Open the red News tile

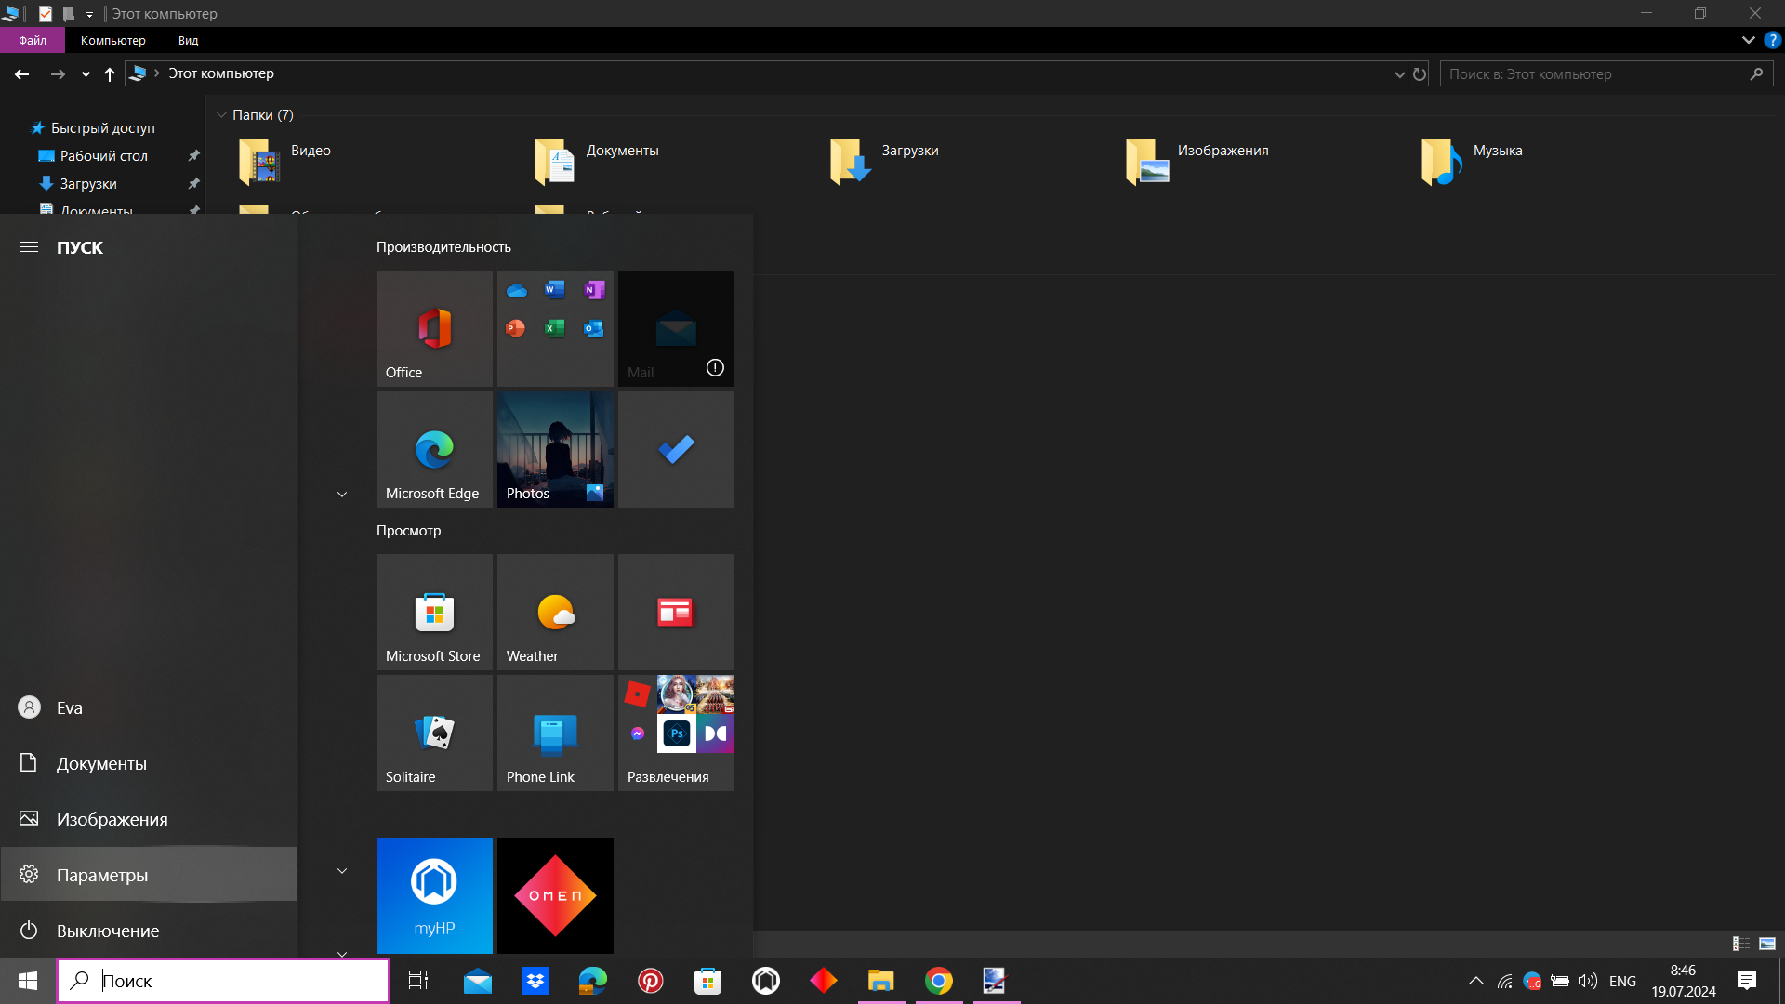[x=676, y=612]
